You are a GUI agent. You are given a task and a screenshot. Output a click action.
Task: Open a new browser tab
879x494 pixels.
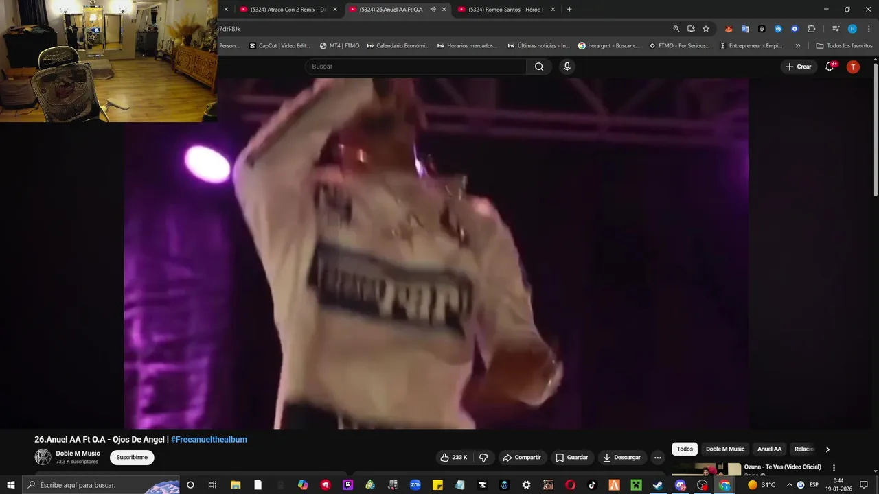tap(569, 10)
